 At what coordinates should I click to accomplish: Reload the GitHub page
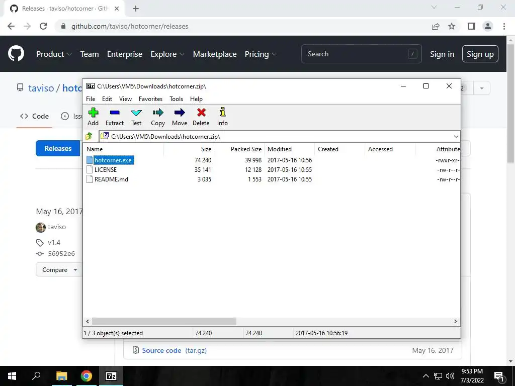coord(43,26)
